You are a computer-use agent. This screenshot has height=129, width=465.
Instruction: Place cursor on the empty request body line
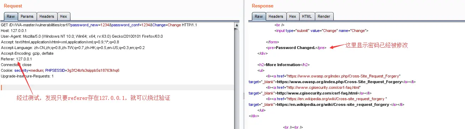pos(117,87)
